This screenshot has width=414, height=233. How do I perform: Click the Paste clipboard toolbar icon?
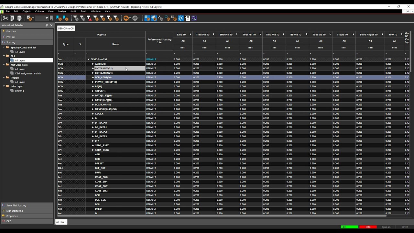[19, 18]
